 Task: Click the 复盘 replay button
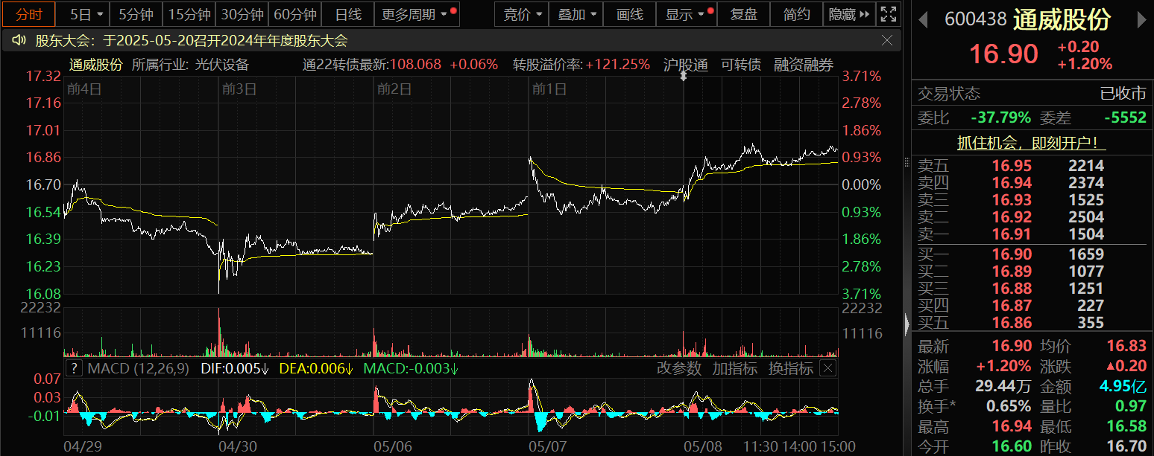pyautogui.click(x=743, y=14)
